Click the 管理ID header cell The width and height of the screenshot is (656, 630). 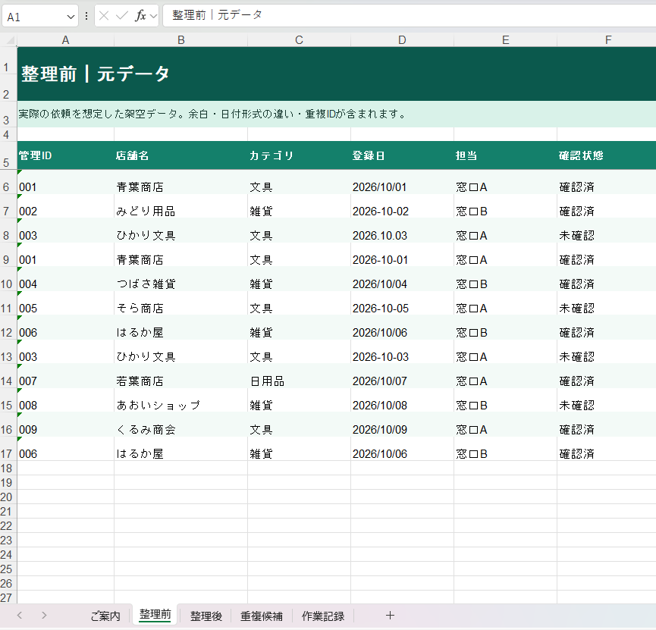point(66,155)
